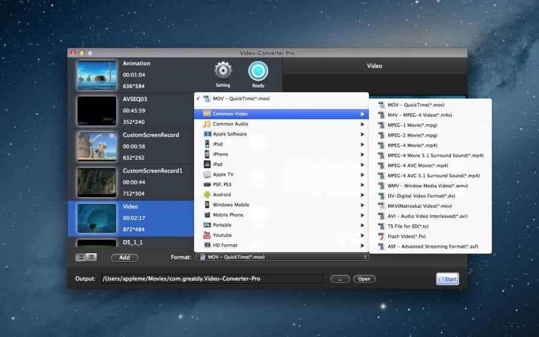
Task: Choose MPEG-4 Movie 5.1 Surround Sound format
Action: point(430,156)
